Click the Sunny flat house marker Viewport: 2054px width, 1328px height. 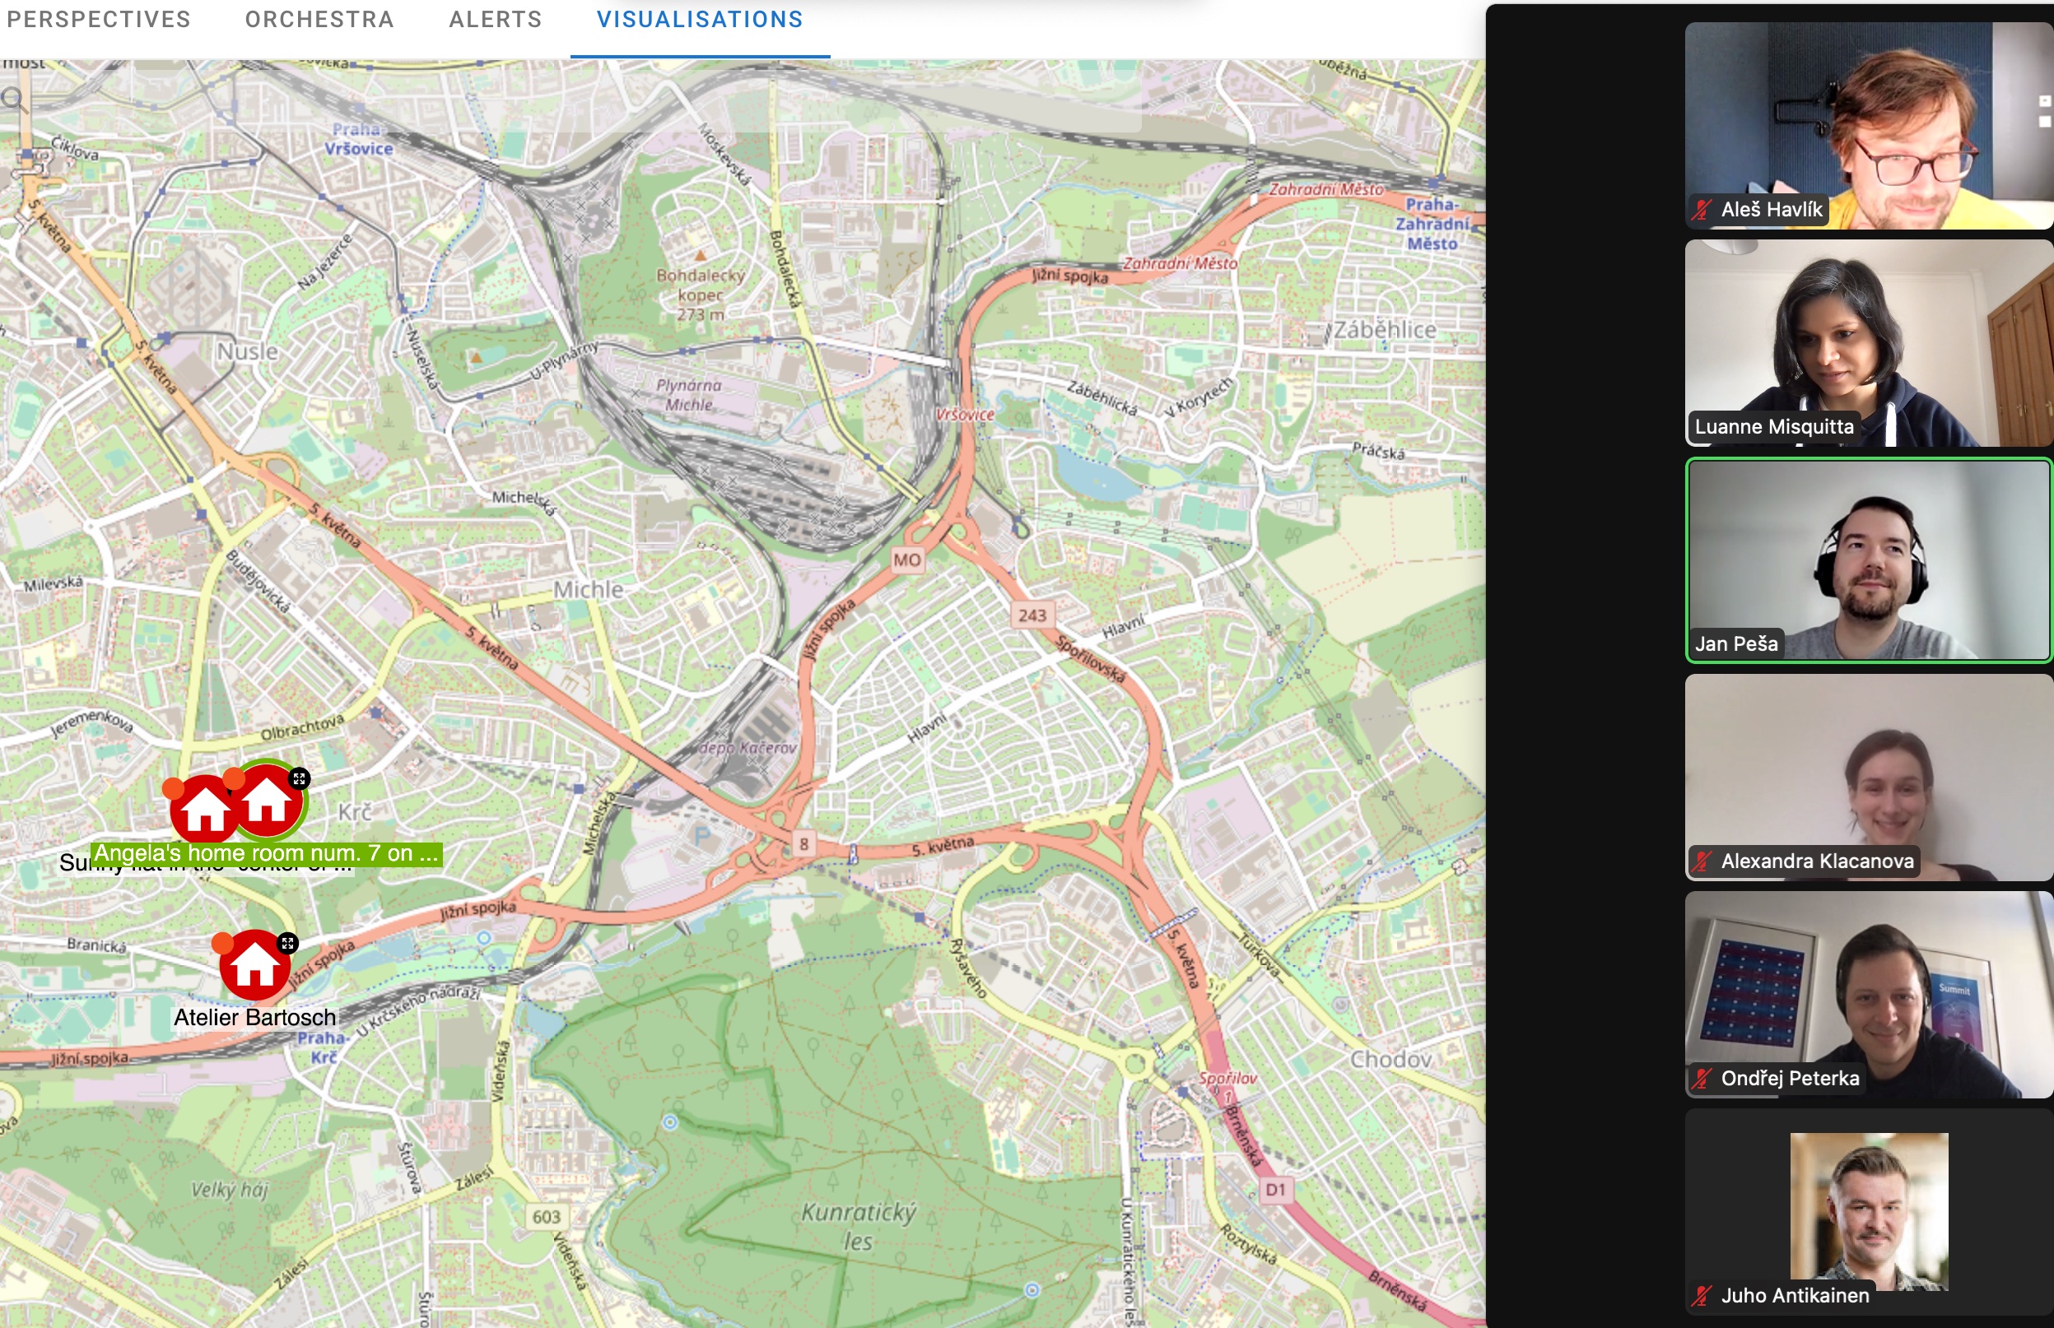(203, 808)
